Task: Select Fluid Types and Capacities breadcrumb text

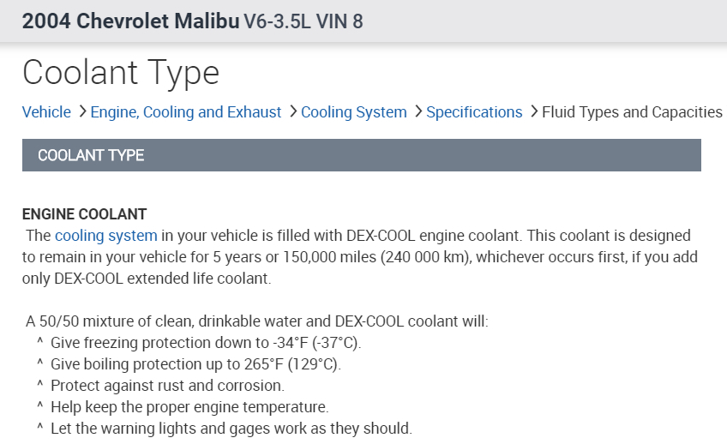Action: pos(632,112)
